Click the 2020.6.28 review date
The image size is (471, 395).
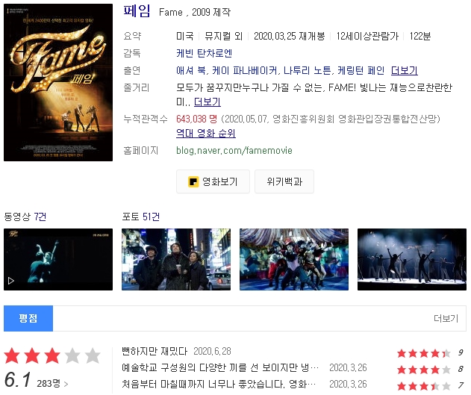pyautogui.click(x=212, y=351)
